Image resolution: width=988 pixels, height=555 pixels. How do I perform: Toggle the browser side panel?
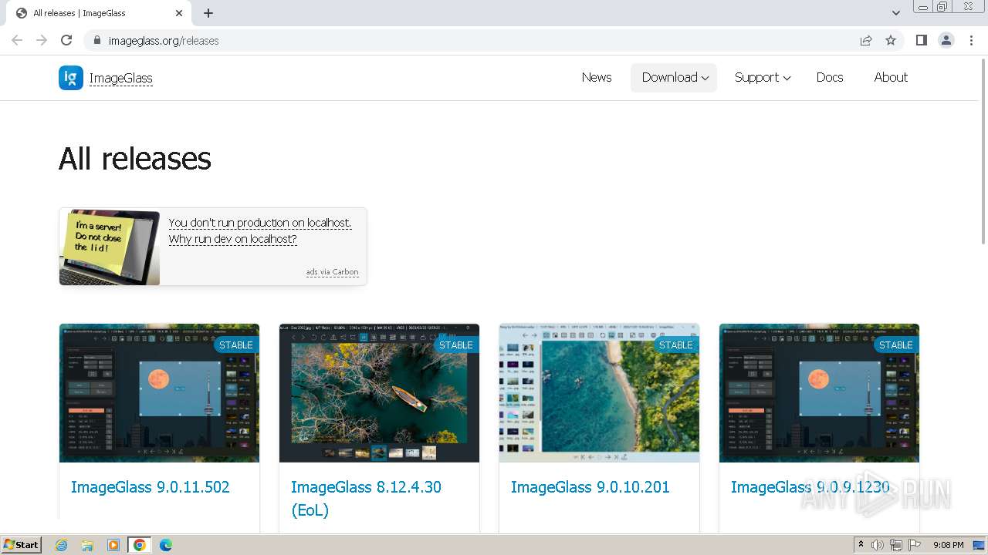[922, 40]
